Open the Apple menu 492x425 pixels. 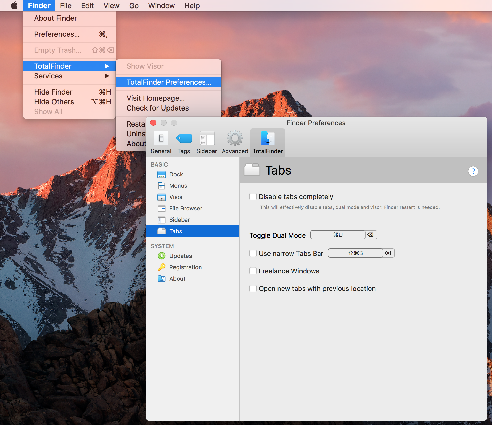coord(14,6)
